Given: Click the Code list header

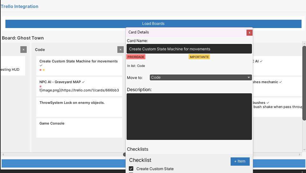Looking at the screenshot, I should tap(40, 50).
